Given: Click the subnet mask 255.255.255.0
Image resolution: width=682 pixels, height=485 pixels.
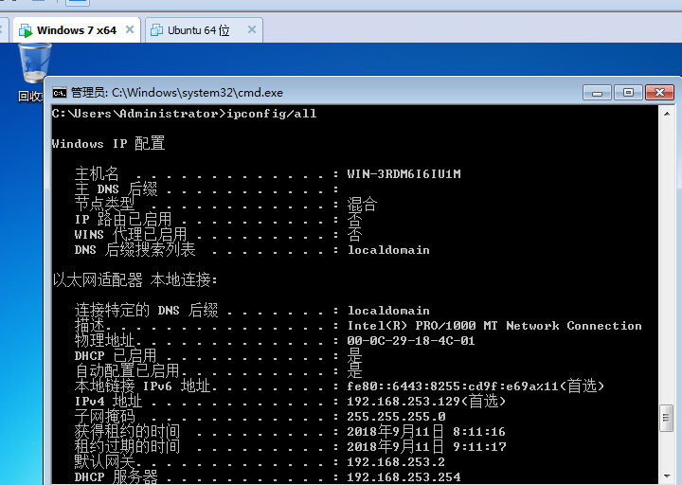Looking at the screenshot, I should (396, 416).
